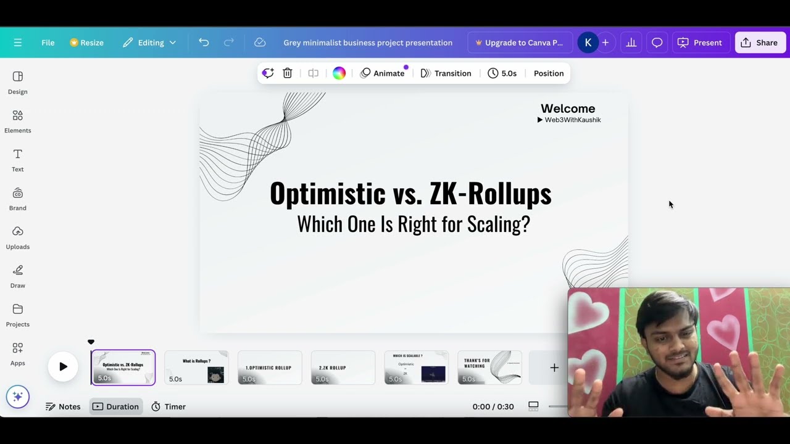Open the Apps sidebar tab
The height and width of the screenshot is (444, 790).
click(18, 355)
